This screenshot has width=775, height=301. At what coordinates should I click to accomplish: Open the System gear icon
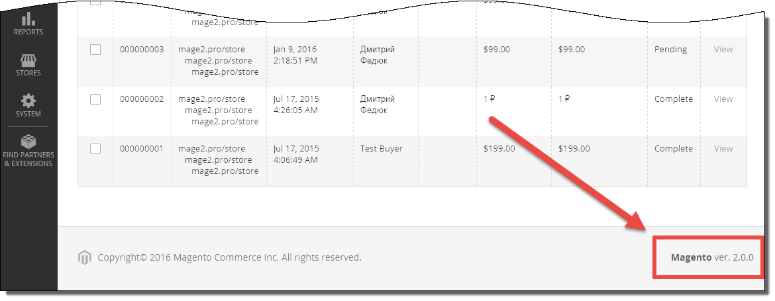point(28,101)
